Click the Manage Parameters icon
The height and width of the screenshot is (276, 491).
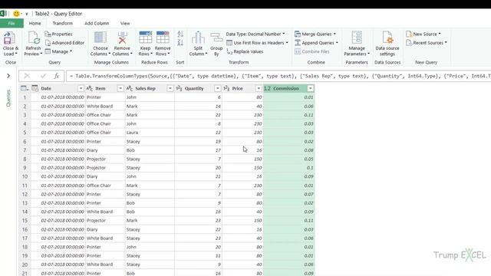click(357, 38)
